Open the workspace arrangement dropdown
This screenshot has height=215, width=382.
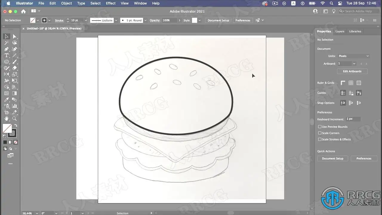pyautogui.click(x=35, y=11)
